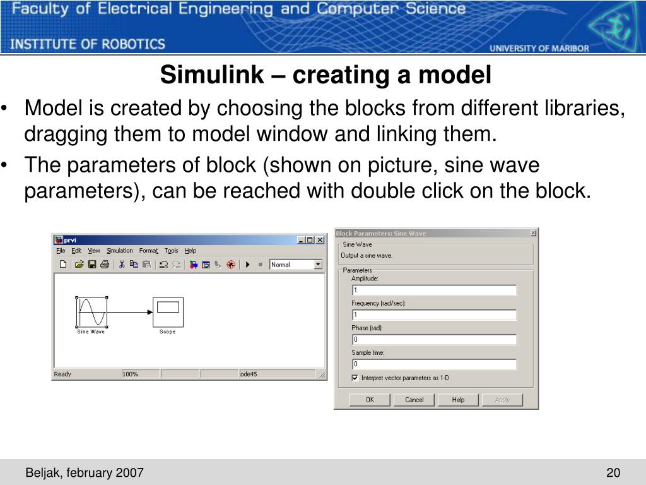Maximize the prvi model window
The image size is (646, 485).
310,240
